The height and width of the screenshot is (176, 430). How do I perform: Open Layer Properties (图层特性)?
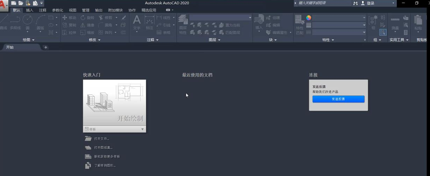pyautogui.click(x=183, y=24)
